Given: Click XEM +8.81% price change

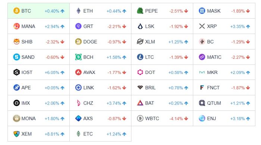Looking at the screenshot, I should (52, 134).
